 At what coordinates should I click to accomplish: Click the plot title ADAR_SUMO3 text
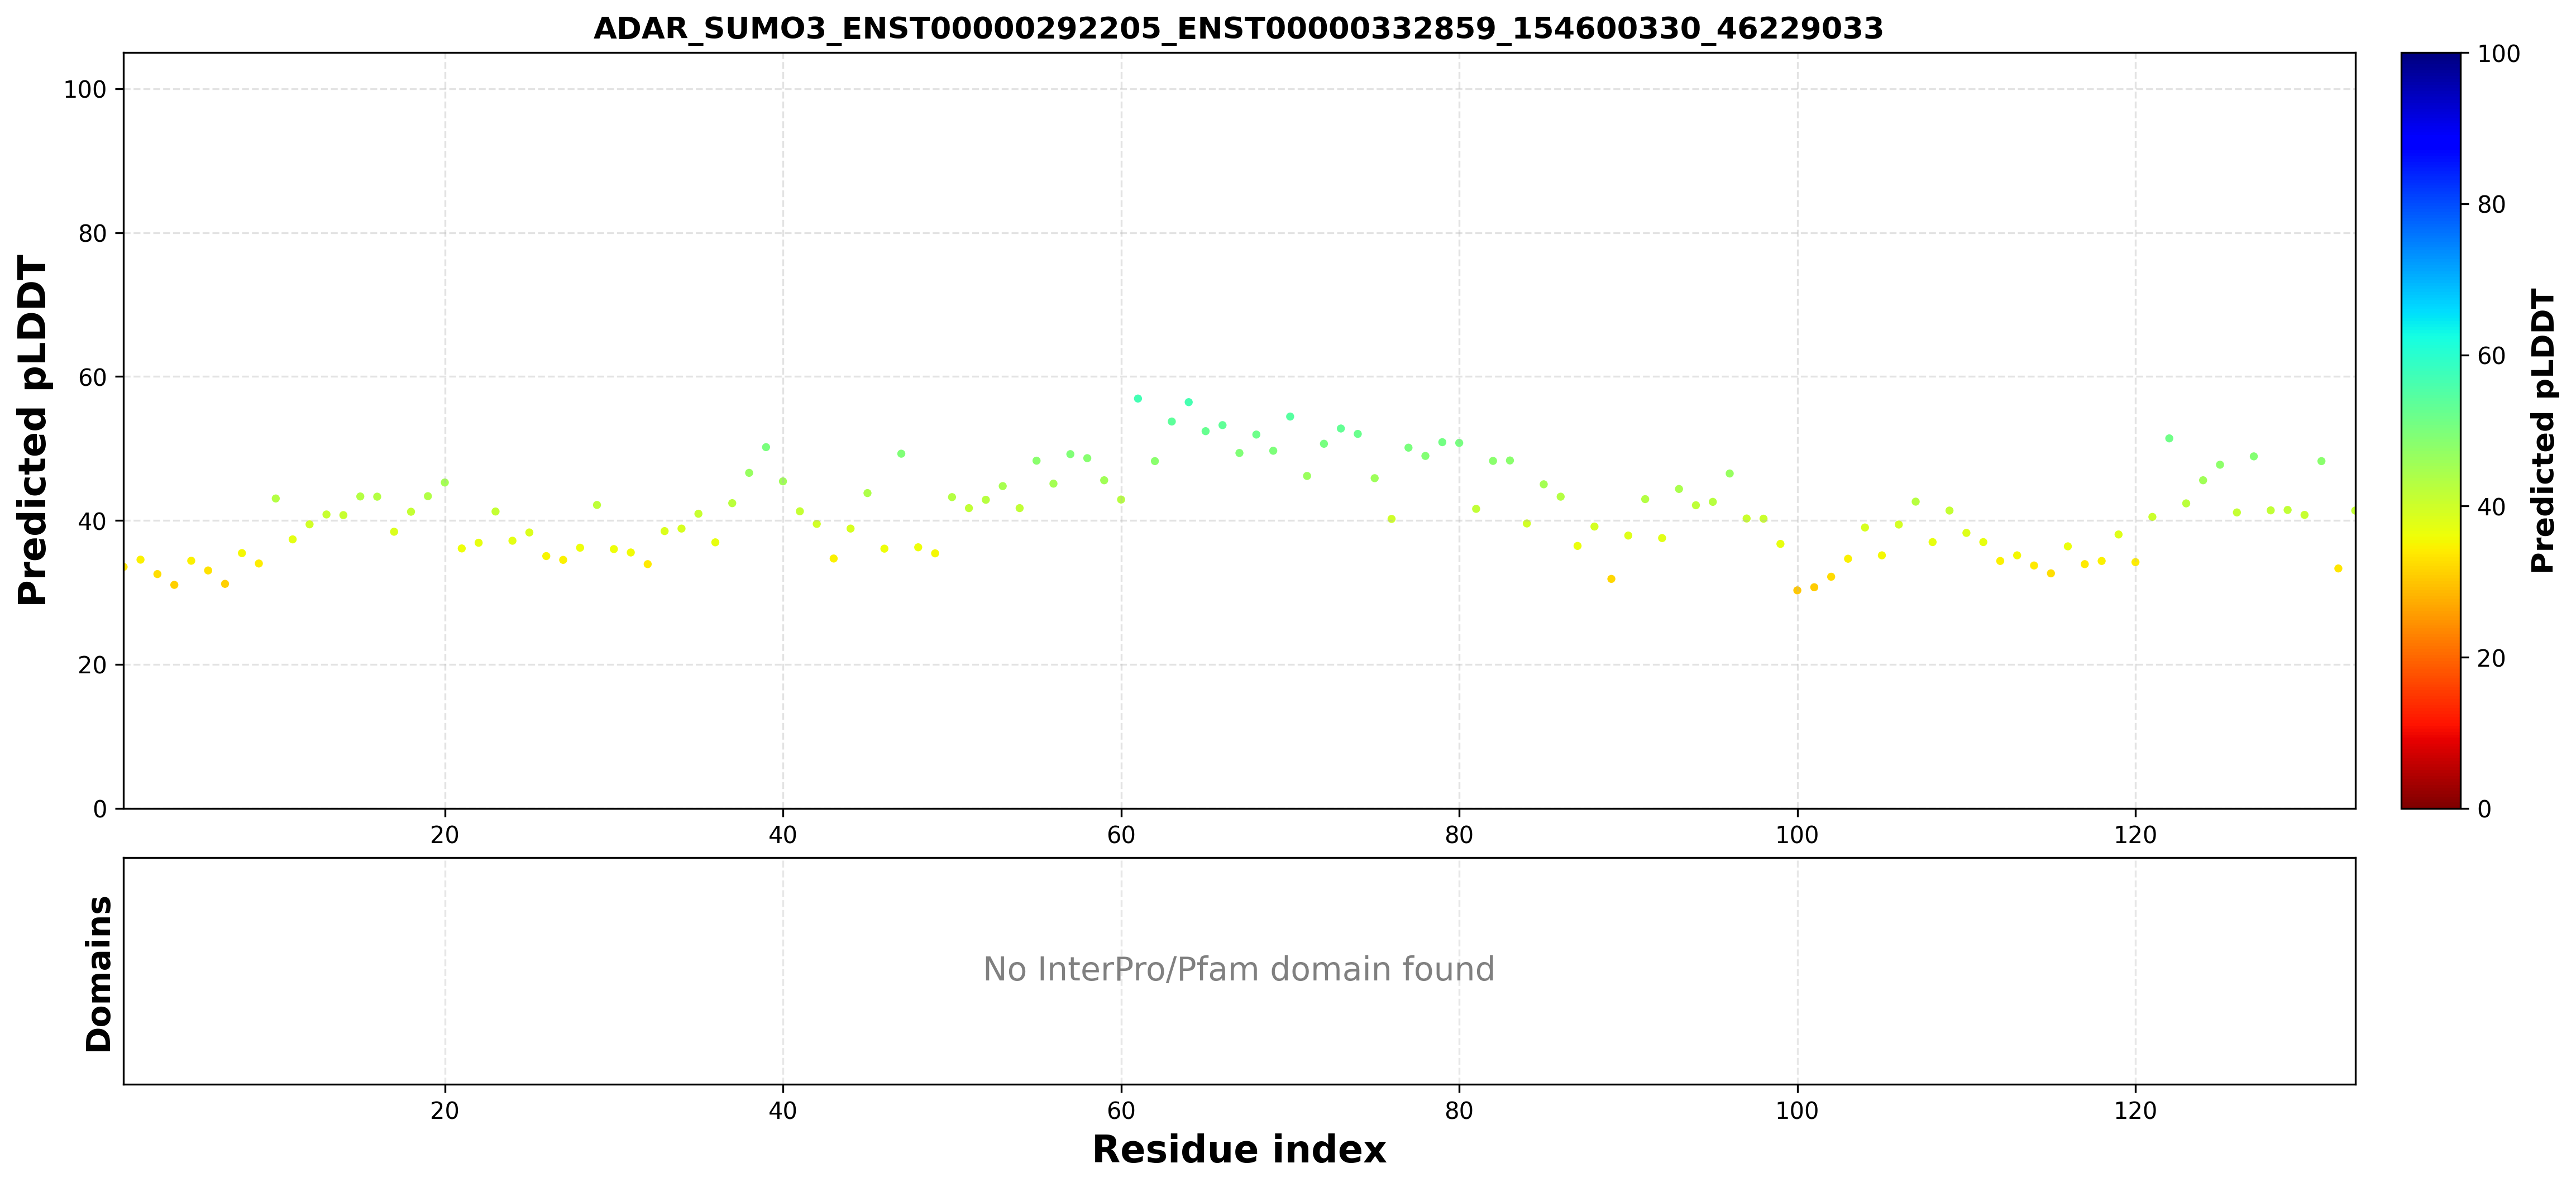point(1238,28)
